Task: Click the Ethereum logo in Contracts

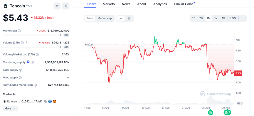Action: 4,101
